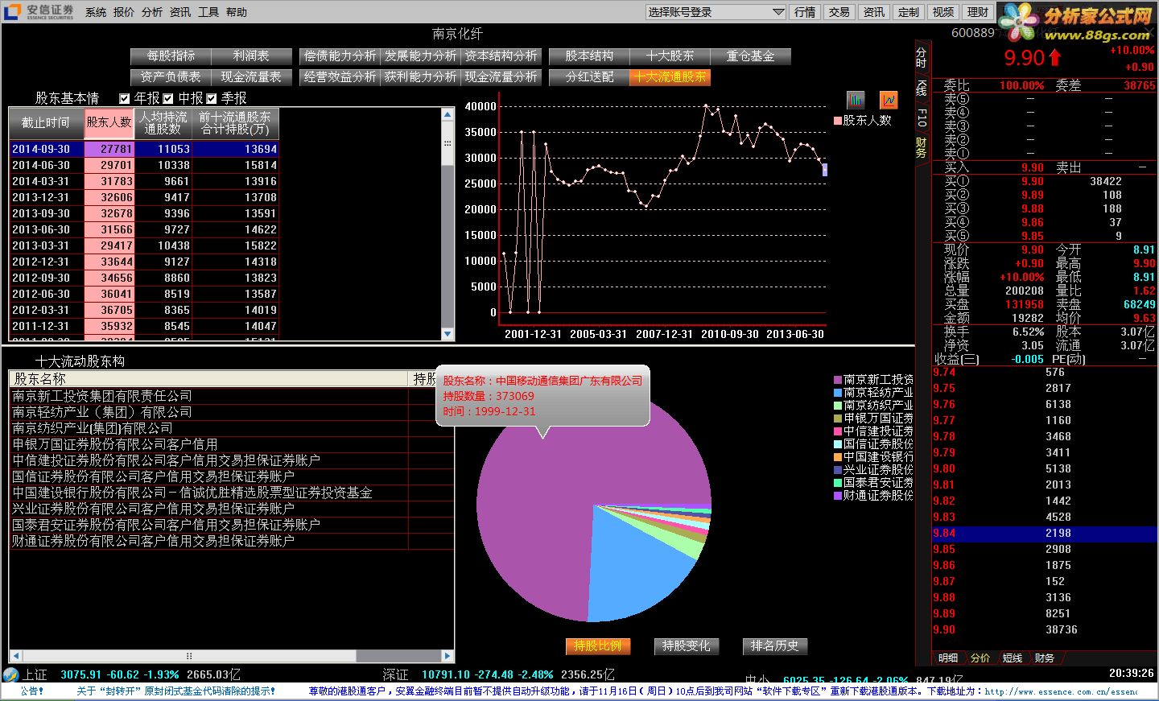Toggle the 年报 checkbox
1159x701 pixels.
point(124,98)
